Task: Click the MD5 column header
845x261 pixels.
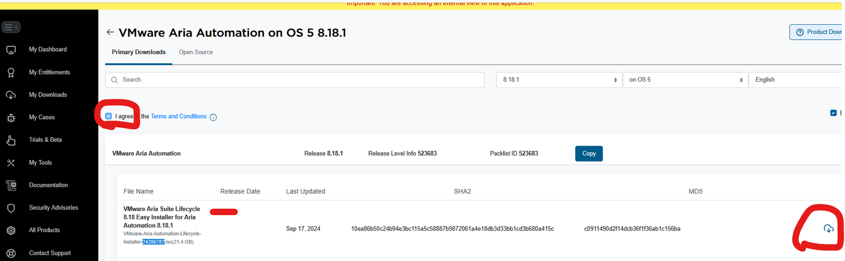Action: [x=696, y=191]
